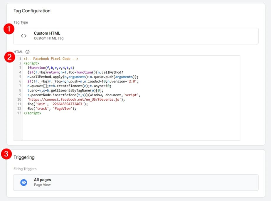Select the Custom HTML code brackets icon
Screen dimensions: 271x201
pos(24,35)
